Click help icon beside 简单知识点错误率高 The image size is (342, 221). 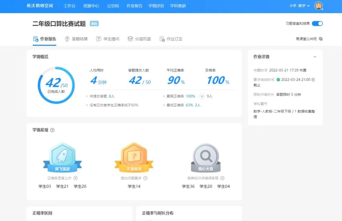click(x=222, y=178)
